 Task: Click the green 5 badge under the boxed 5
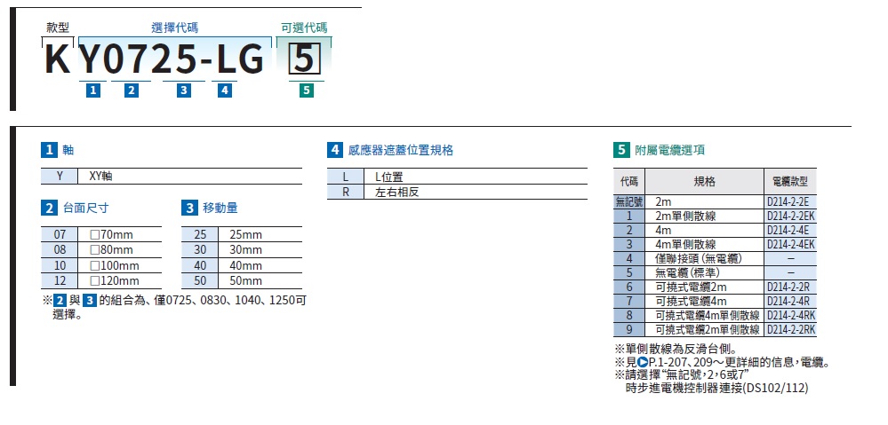[x=306, y=90]
